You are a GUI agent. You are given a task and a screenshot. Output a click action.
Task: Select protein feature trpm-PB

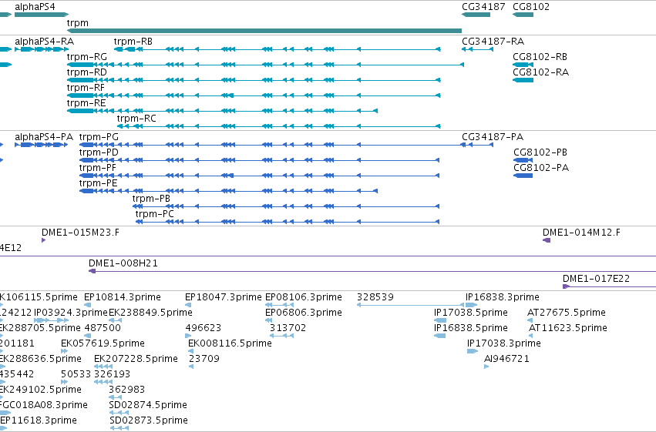151,199
